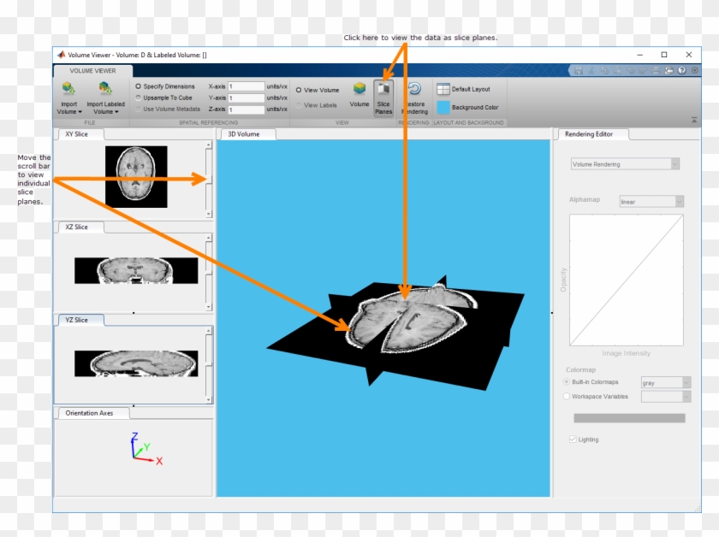719x537 pixels.
Task: Click the Restore Rendering icon
Action: (x=414, y=90)
